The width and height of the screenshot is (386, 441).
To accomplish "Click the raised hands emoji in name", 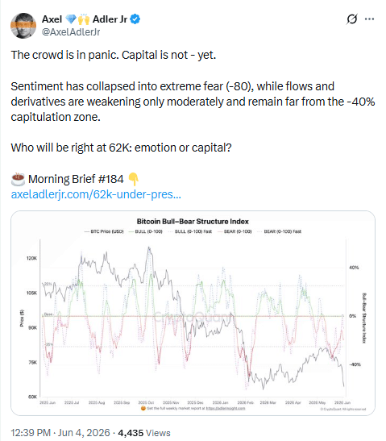I will point(84,19).
